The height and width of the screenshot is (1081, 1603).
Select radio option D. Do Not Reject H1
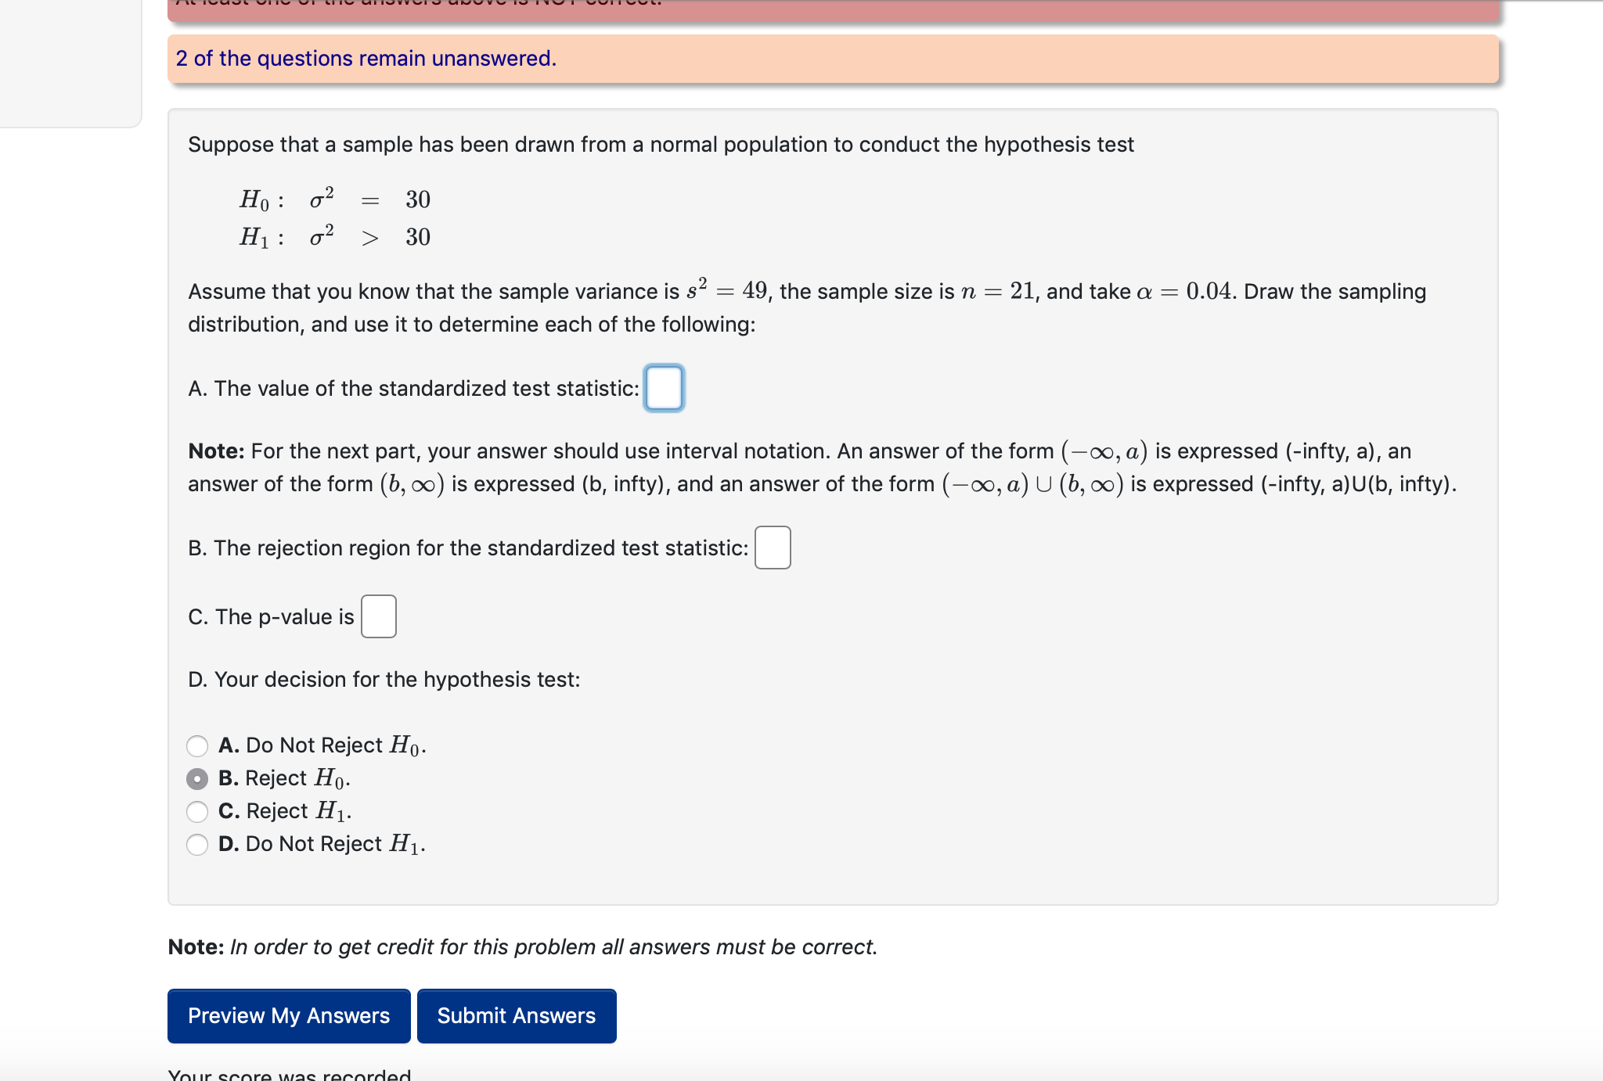pos(197,844)
